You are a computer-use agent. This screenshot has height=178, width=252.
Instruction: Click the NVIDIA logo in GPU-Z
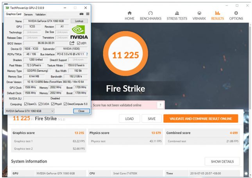point(79,32)
